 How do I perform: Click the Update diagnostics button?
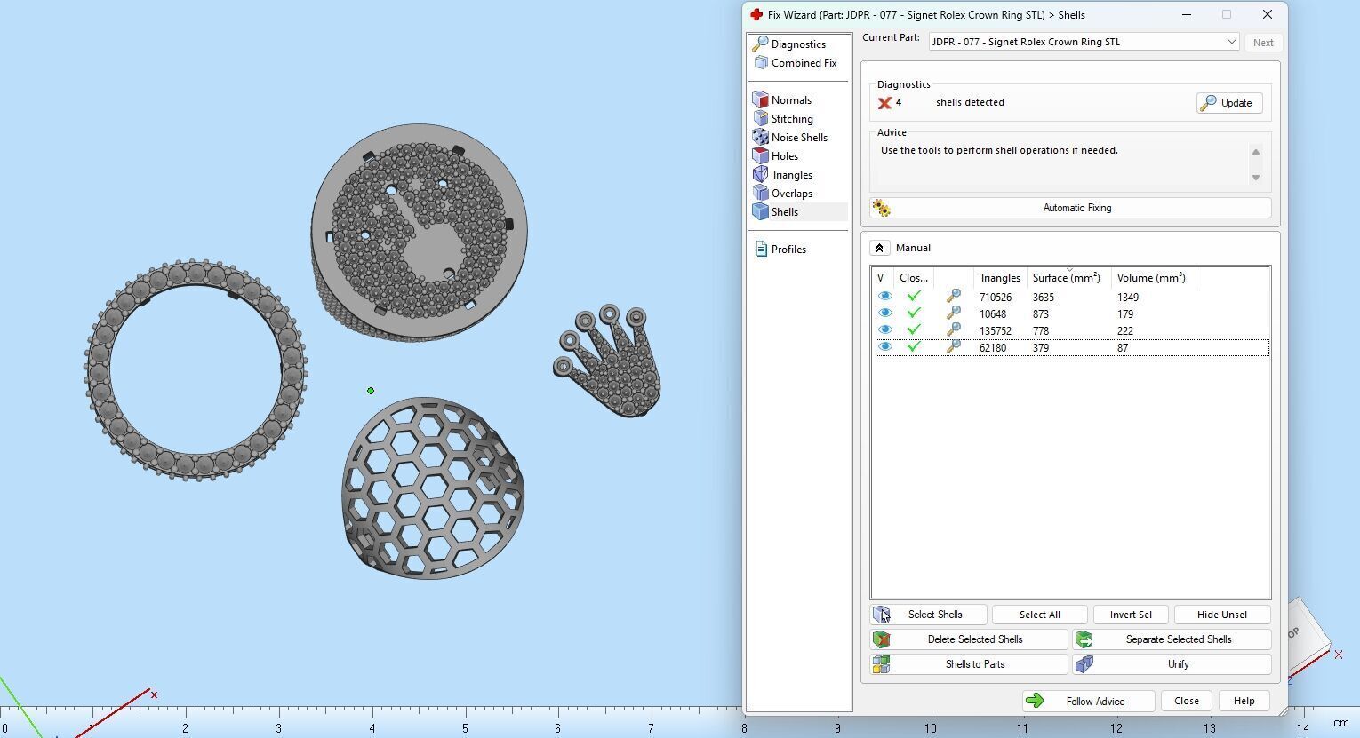1228,103
